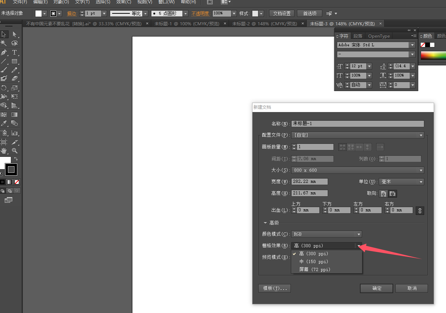Toggle the bleed values link chain
The image size is (446, 313).
click(x=420, y=210)
